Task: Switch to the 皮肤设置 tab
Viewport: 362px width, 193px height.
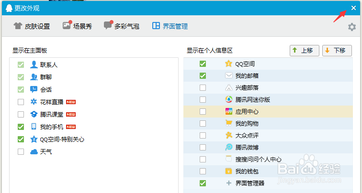Action: (x=32, y=26)
